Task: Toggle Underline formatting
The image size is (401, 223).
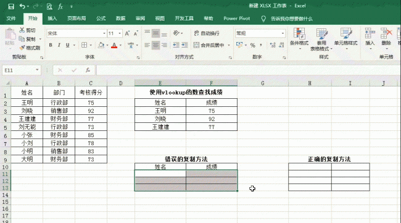Action: [67, 45]
